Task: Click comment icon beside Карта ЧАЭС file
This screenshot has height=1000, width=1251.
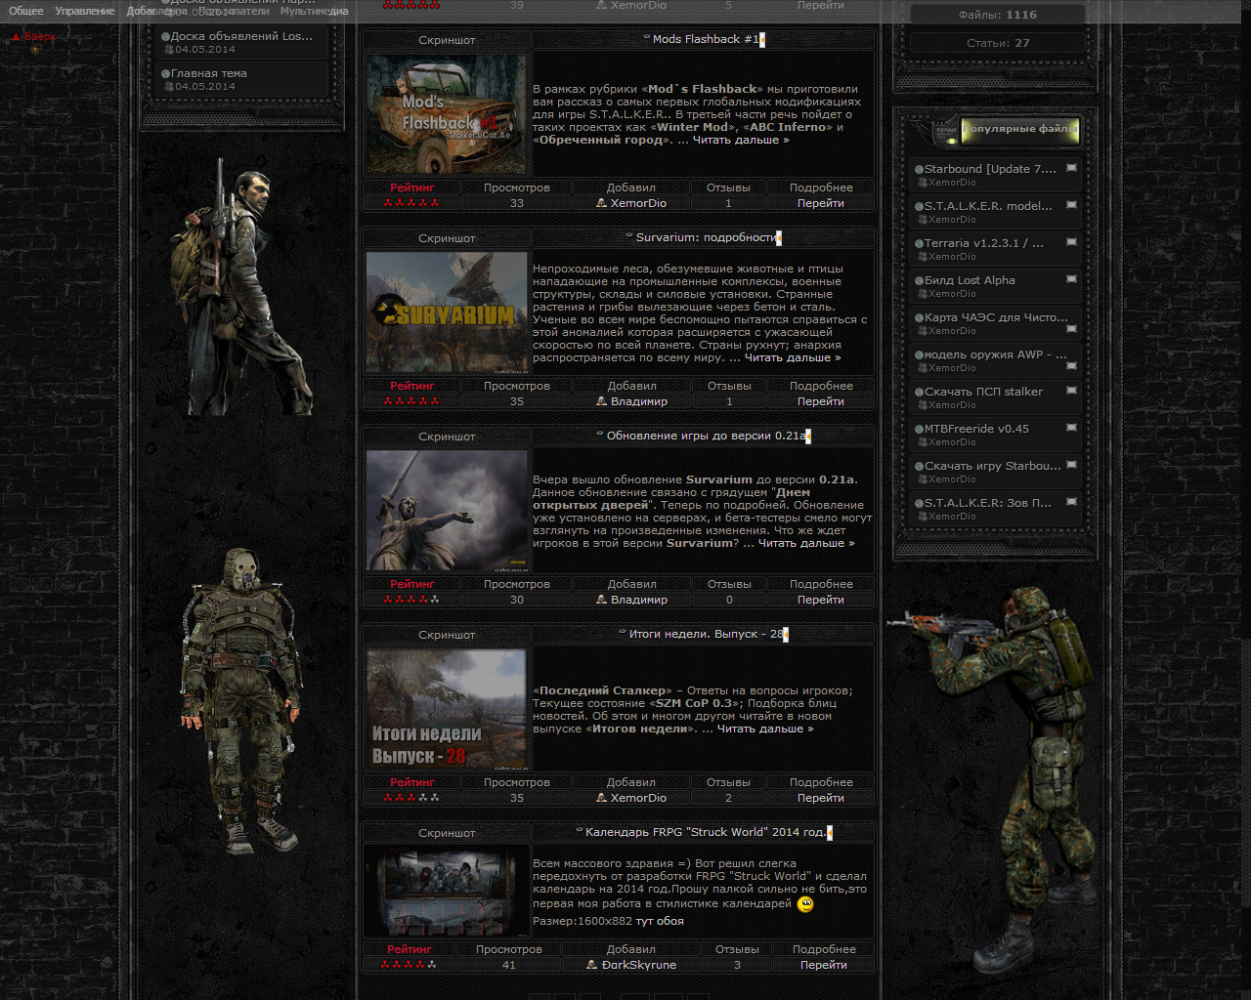Action: (x=1071, y=330)
